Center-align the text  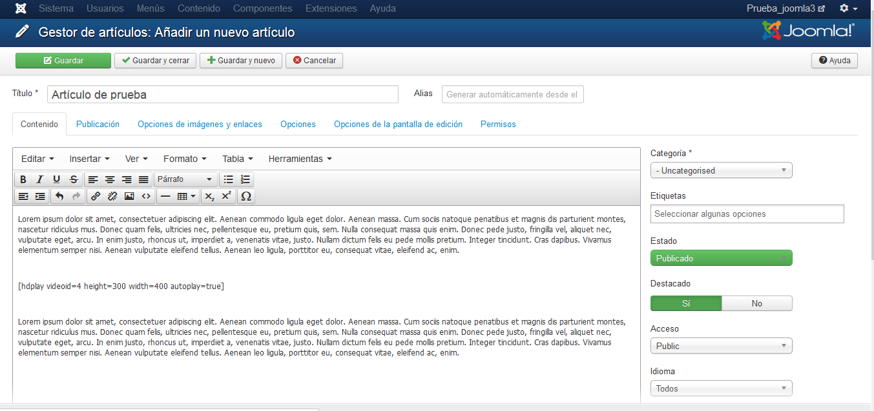[110, 179]
